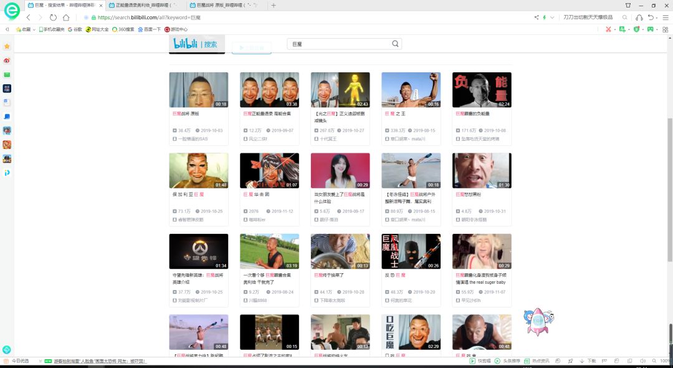Open the green translate extension icon
The image size is (673, 368).
[x=623, y=29]
